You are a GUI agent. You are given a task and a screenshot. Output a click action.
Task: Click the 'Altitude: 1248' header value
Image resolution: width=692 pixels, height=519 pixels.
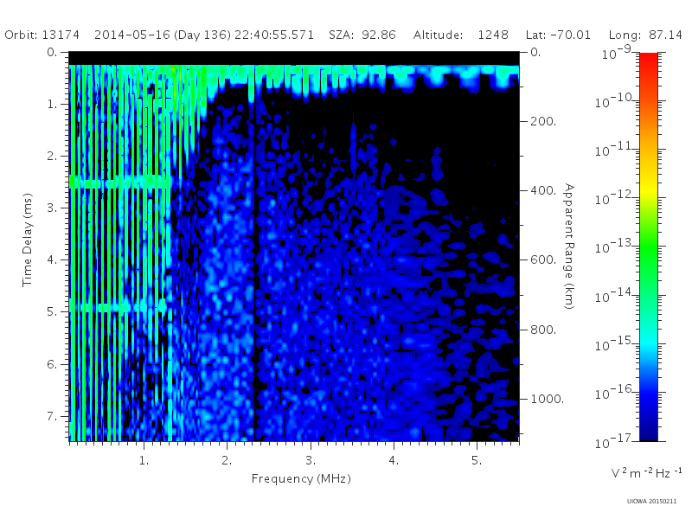click(x=461, y=35)
